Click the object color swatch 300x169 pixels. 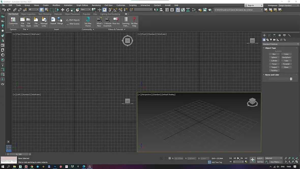[291, 79]
